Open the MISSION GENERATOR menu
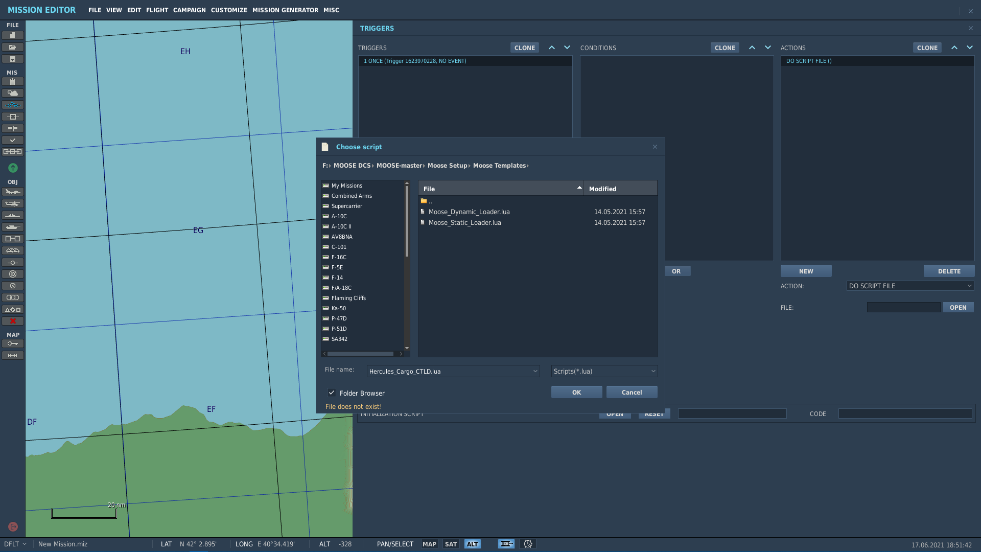Image resolution: width=981 pixels, height=552 pixels. [285, 10]
